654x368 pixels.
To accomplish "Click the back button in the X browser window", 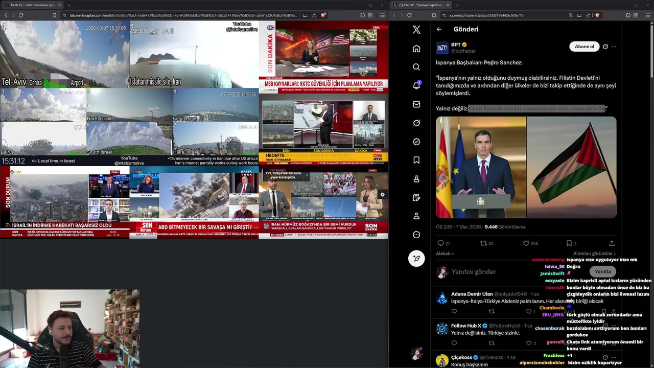I will point(395,15).
